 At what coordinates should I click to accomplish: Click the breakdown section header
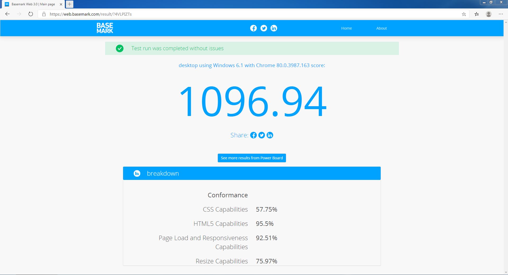(252, 173)
